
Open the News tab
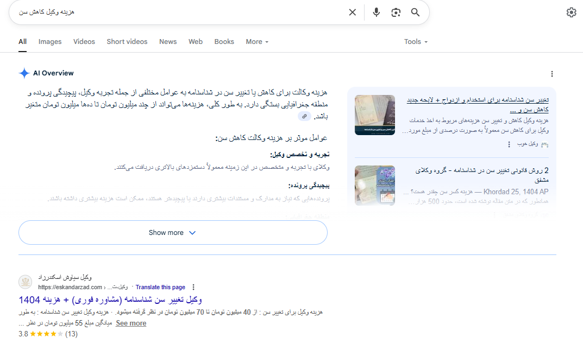pos(168,42)
